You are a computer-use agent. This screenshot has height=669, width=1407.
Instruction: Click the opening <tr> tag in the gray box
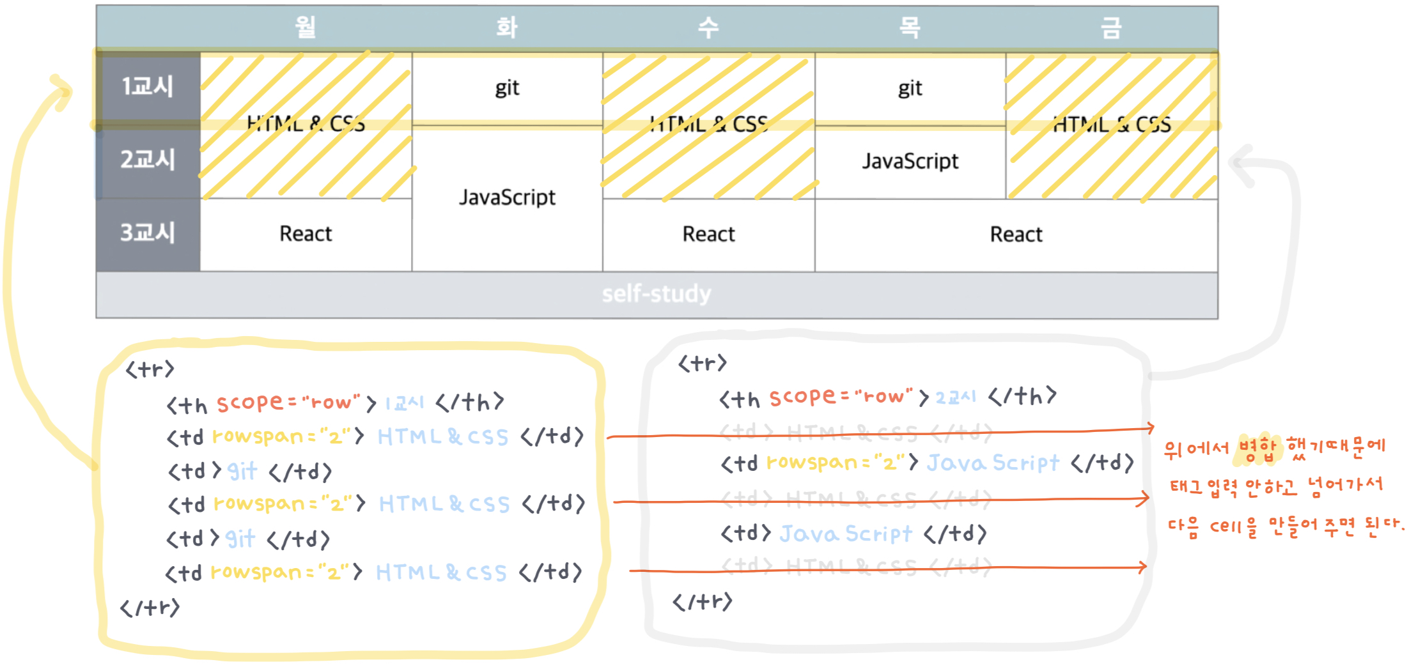[703, 364]
